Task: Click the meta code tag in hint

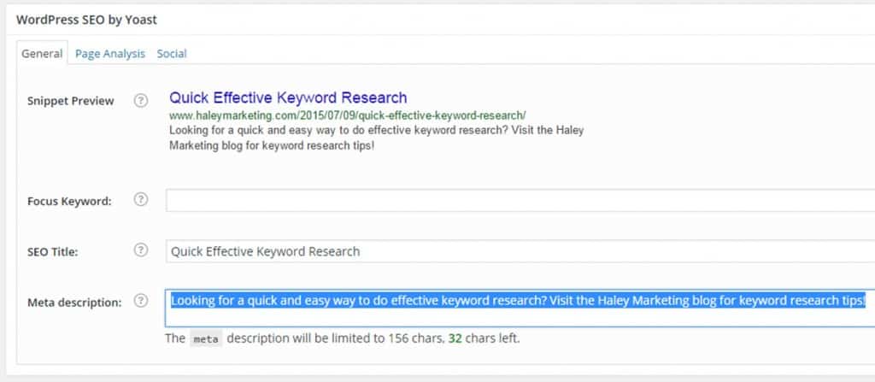Action: pos(206,339)
